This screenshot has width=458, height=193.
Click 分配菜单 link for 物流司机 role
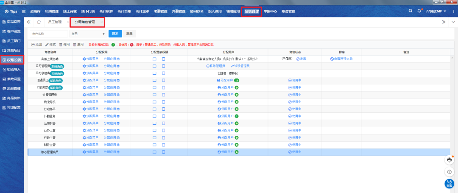(90, 102)
